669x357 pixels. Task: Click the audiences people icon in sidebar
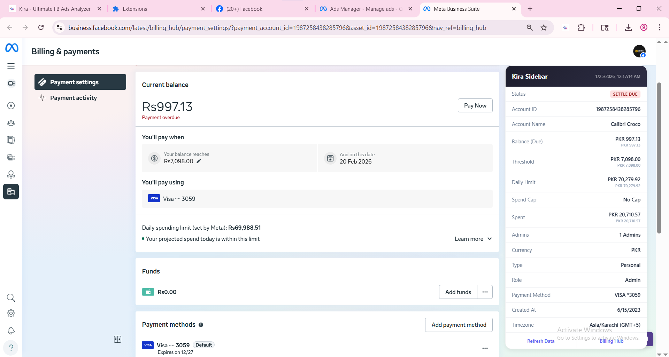(11, 123)
